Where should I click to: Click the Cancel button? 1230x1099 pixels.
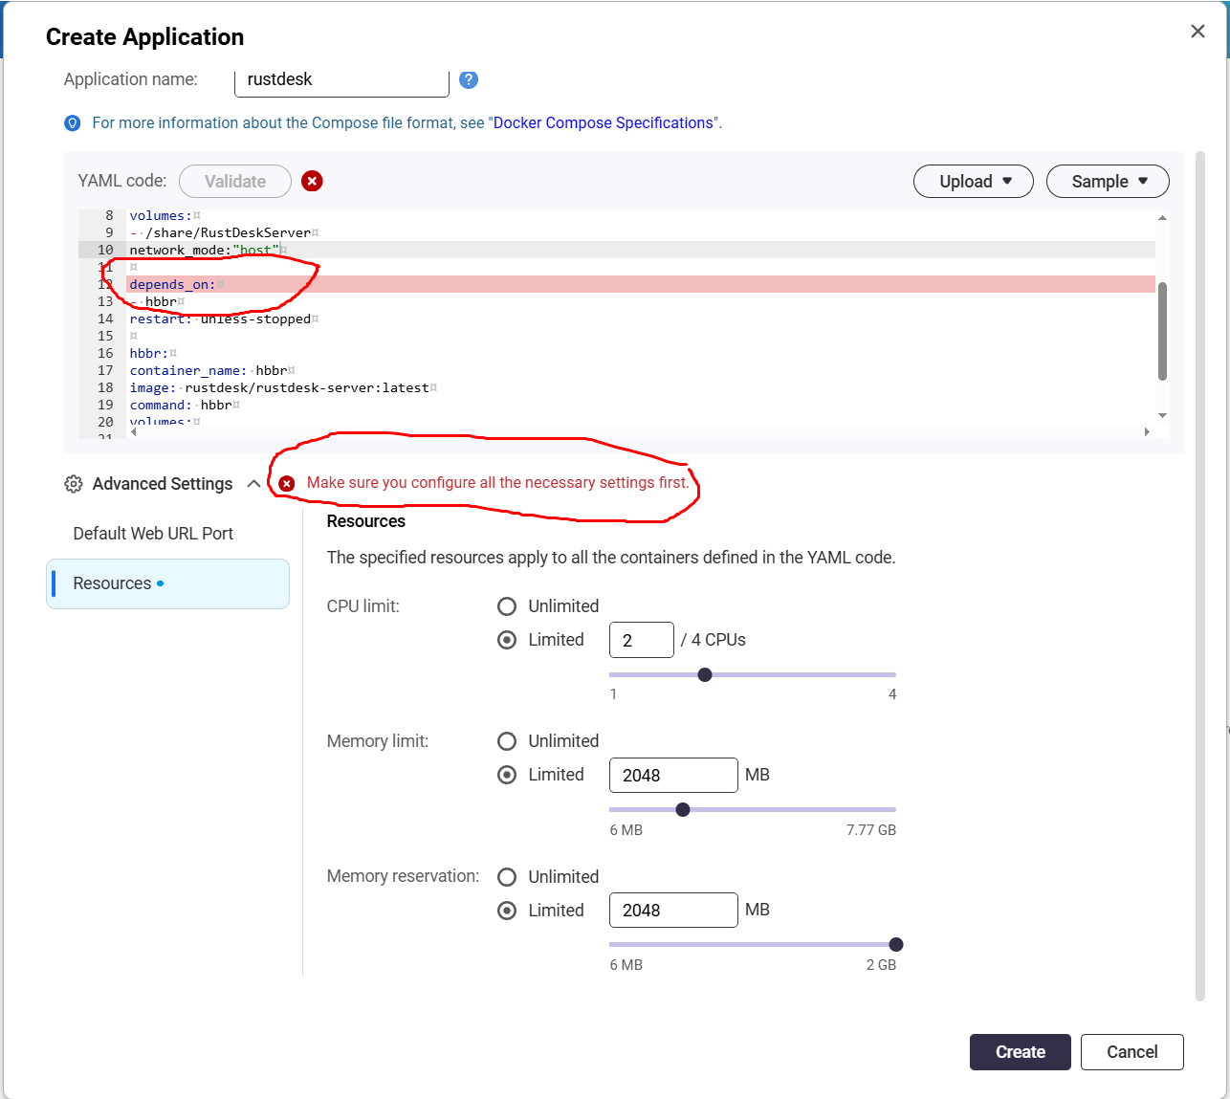(x=1132, y=1052)
